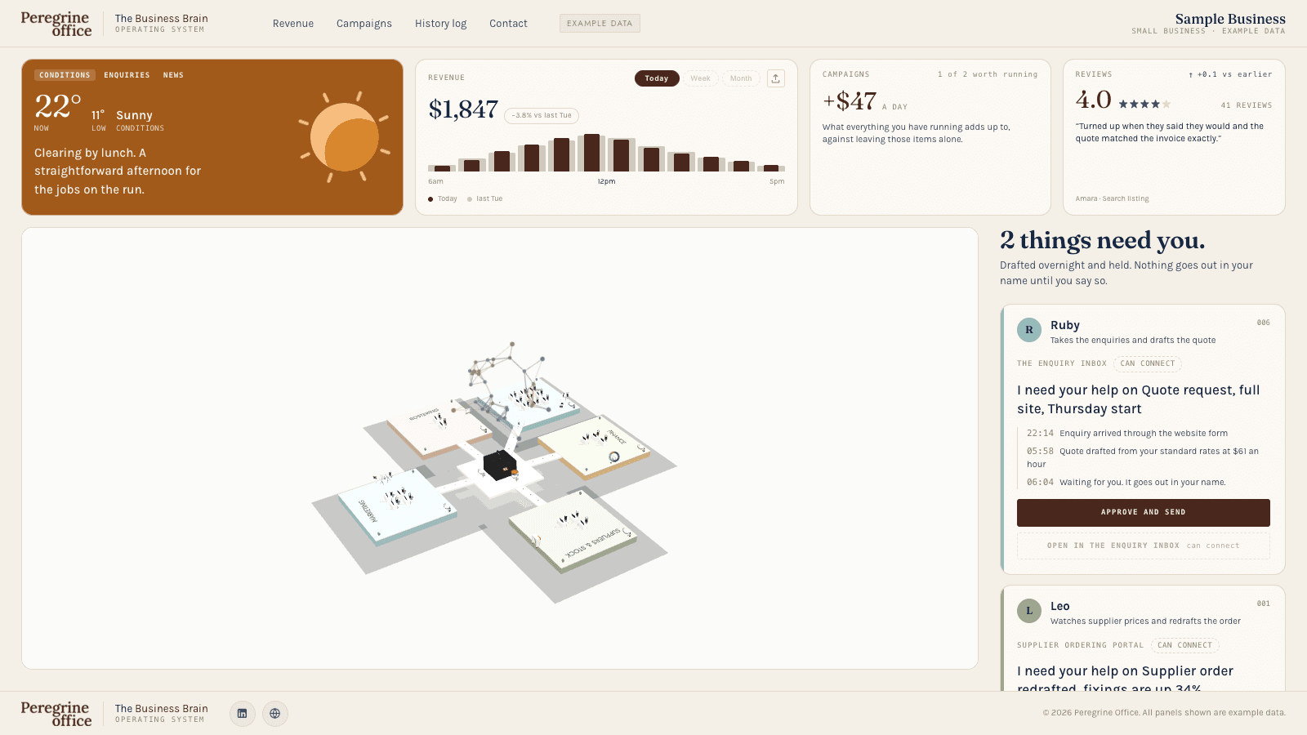Click the Amara · Search listing source
This screenshot has height=735, width=1307.
pos(1112,198)
